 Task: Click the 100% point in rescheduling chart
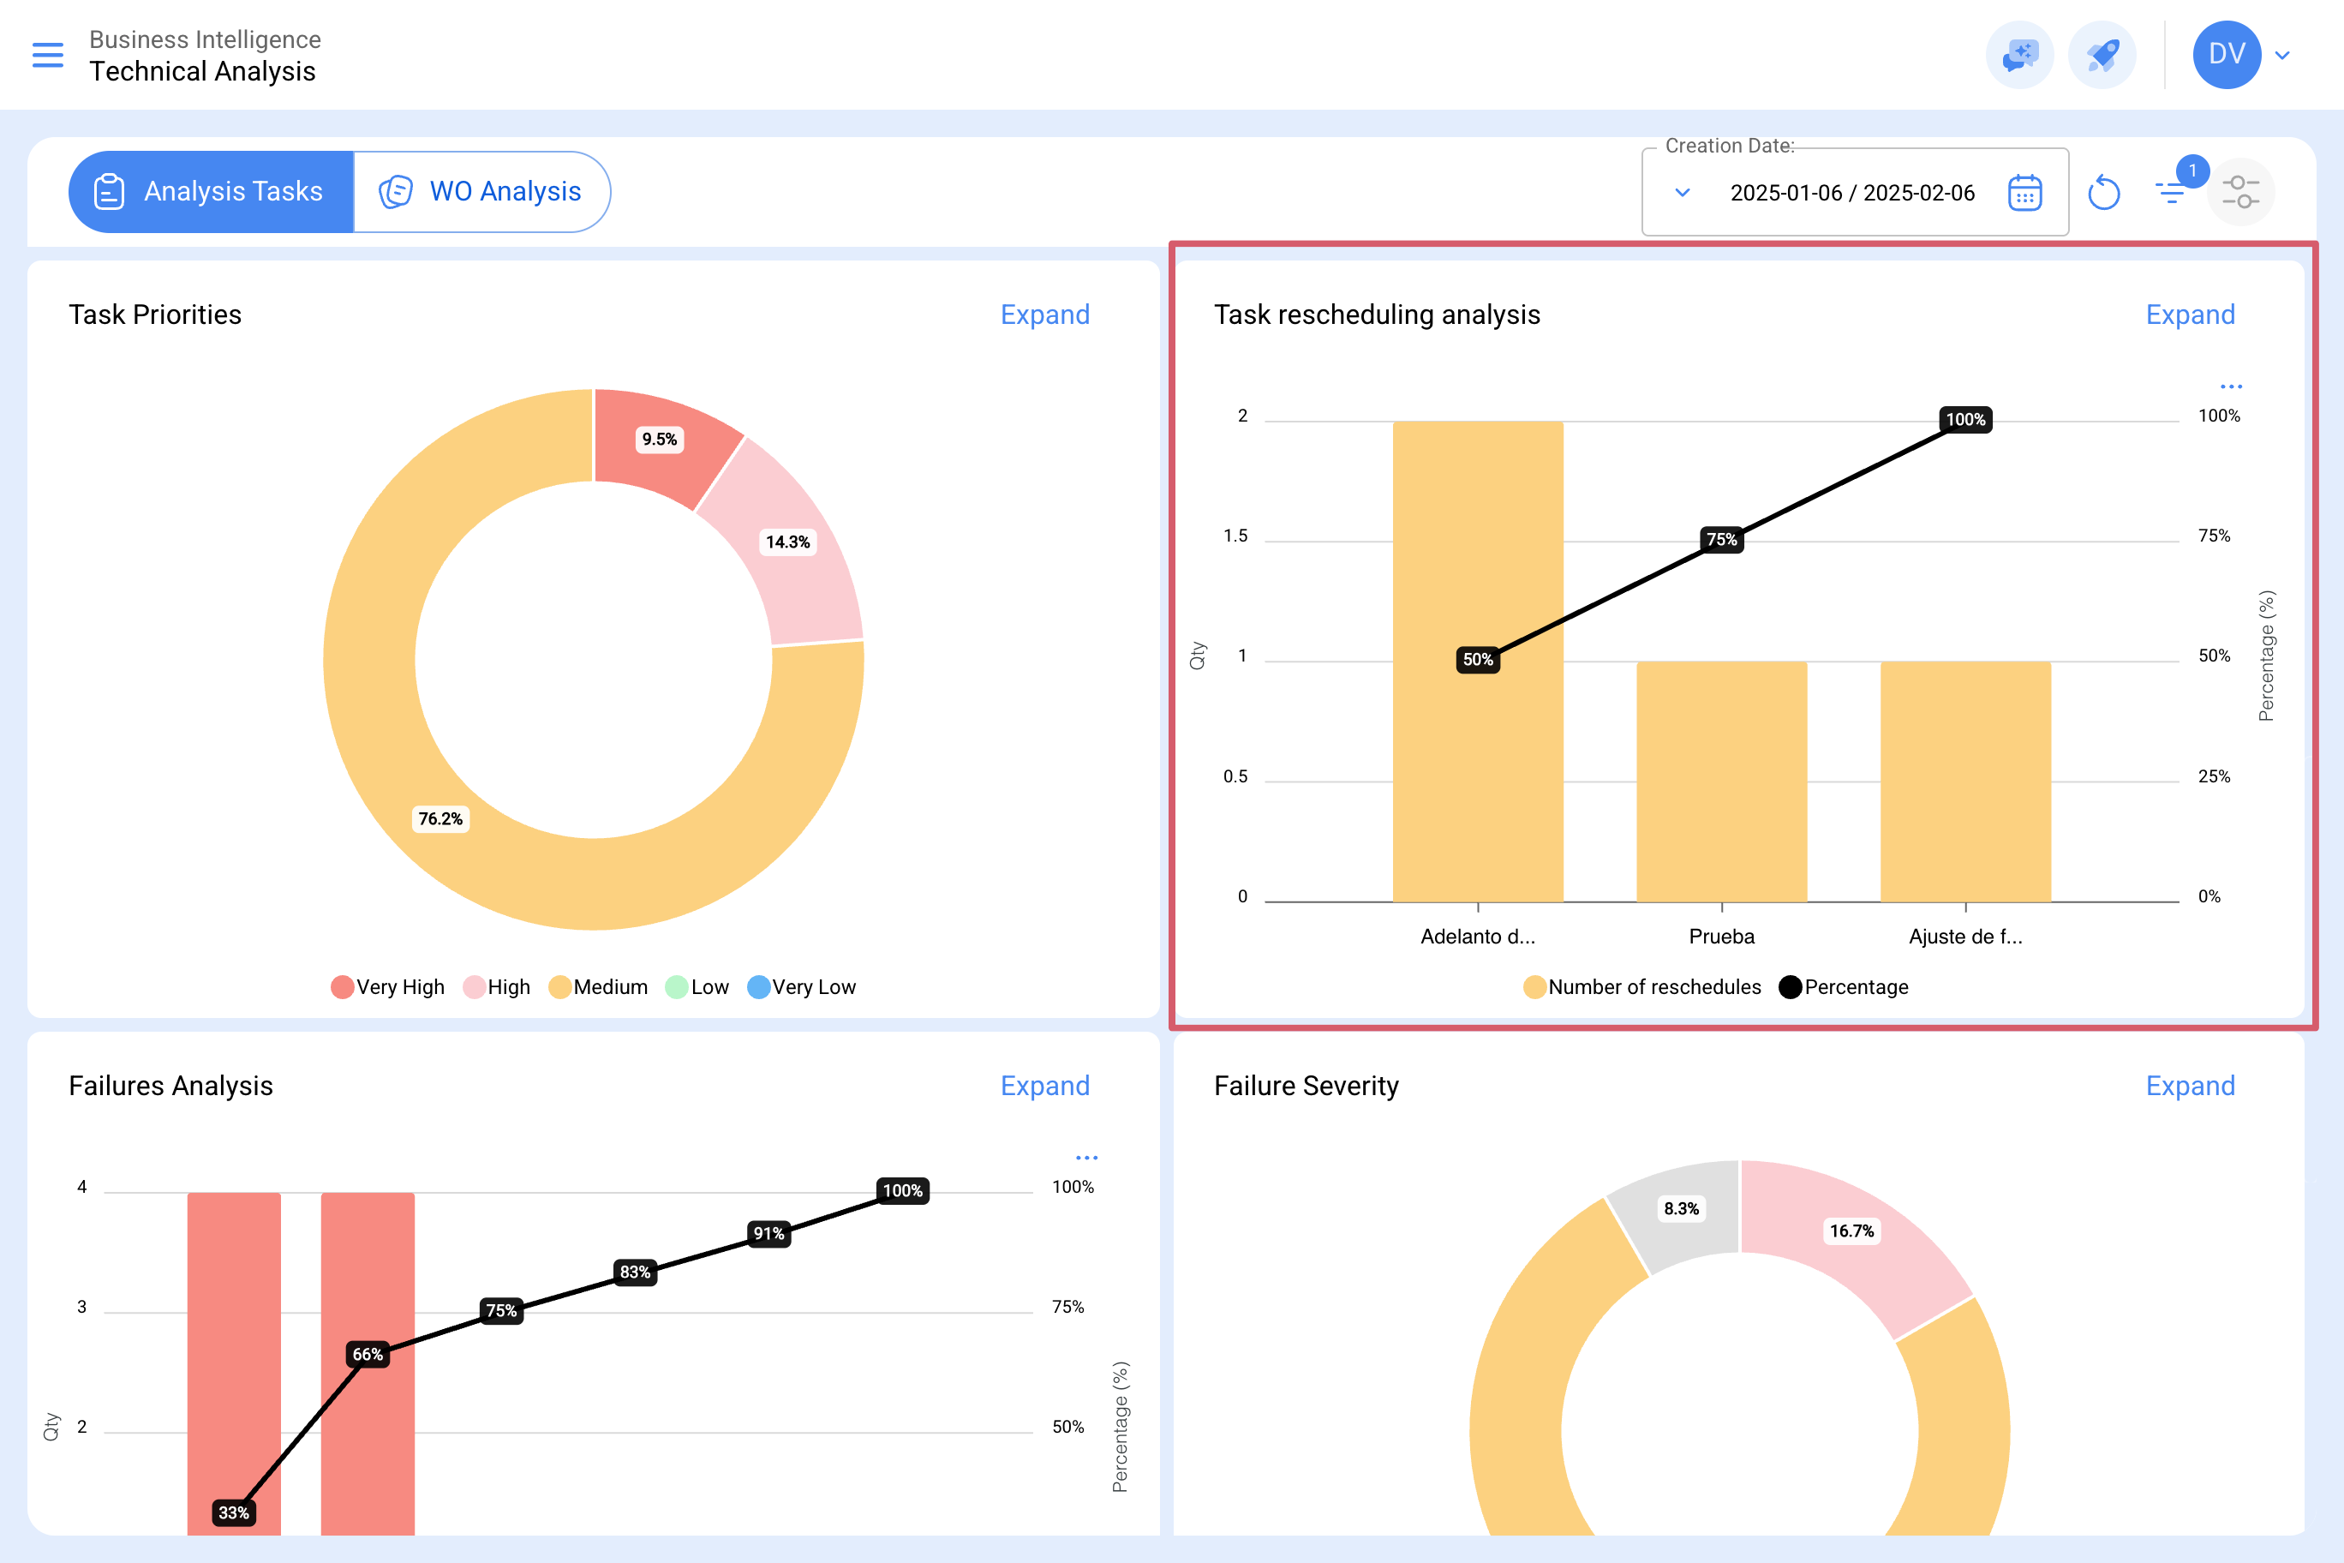click(1965, 420)
